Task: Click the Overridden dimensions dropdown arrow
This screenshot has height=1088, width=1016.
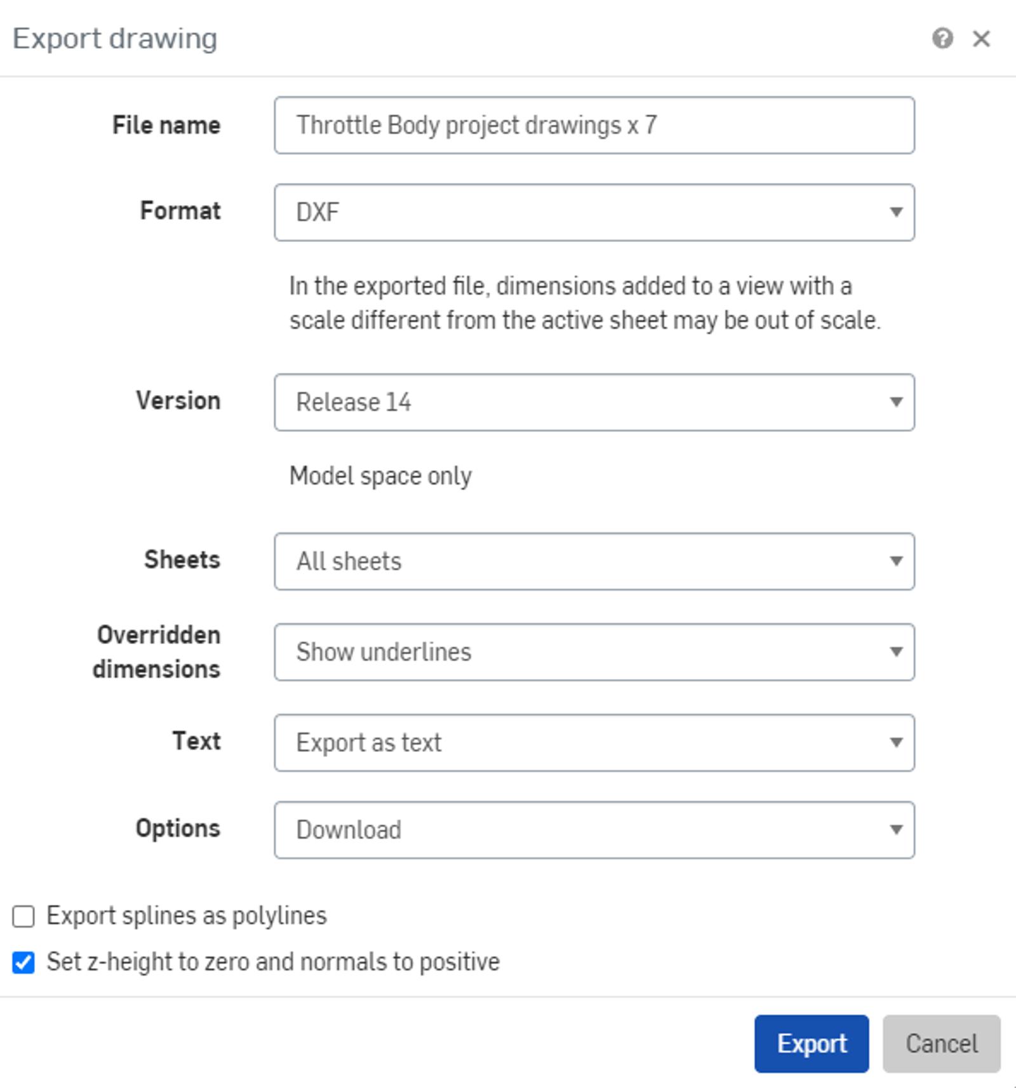Action: (x=896, y=652)
